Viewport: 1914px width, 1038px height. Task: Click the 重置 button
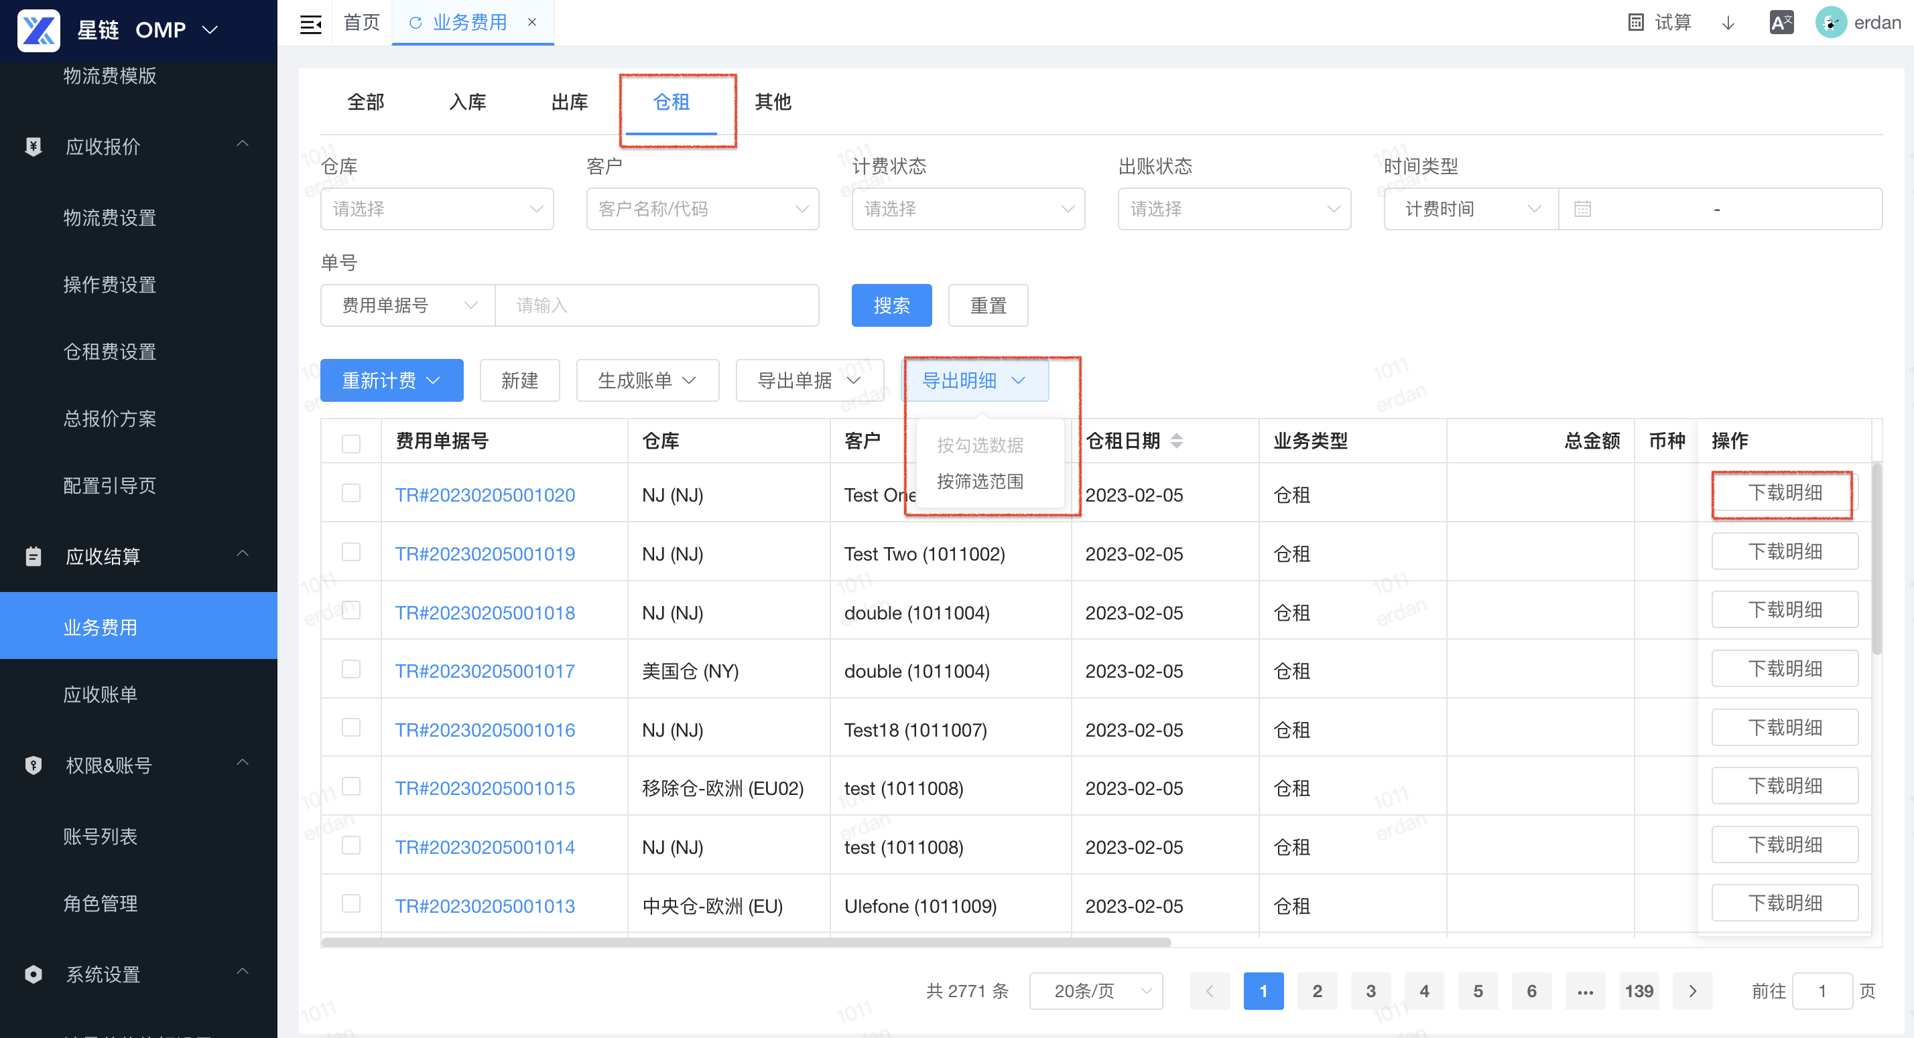(988, 305)
